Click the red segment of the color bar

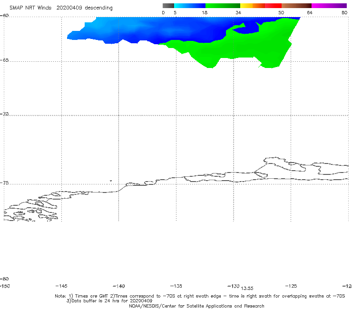(x=273, y=6)
